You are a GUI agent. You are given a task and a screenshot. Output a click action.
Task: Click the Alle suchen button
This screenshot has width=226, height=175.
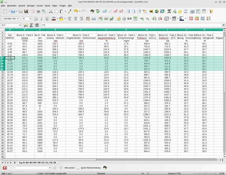[70, 168]
